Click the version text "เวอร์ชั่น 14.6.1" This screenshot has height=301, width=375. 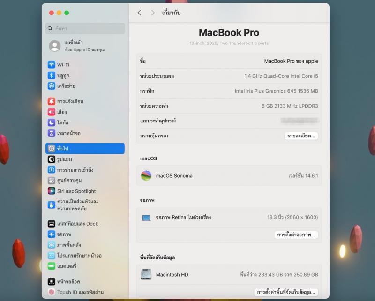coord(303,176)
